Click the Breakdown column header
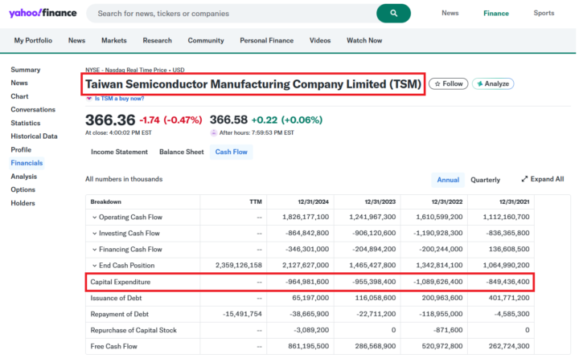This screenshot has height=358, width=579. (x=105, y=202)
